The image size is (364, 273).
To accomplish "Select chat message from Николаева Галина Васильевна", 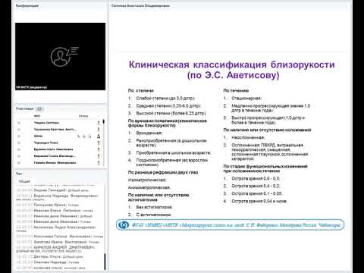I will pos(60,237).
